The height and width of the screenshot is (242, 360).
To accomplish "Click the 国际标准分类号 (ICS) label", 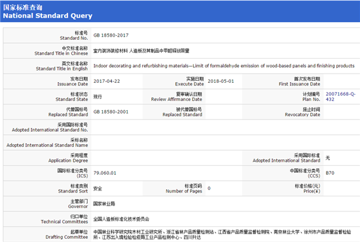I will (73, 173).
